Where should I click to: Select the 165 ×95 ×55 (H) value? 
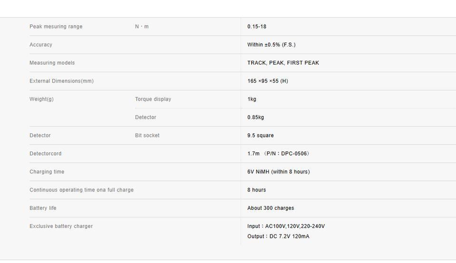pos(267,81)
